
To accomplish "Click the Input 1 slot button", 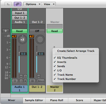I will coord(20,13).
